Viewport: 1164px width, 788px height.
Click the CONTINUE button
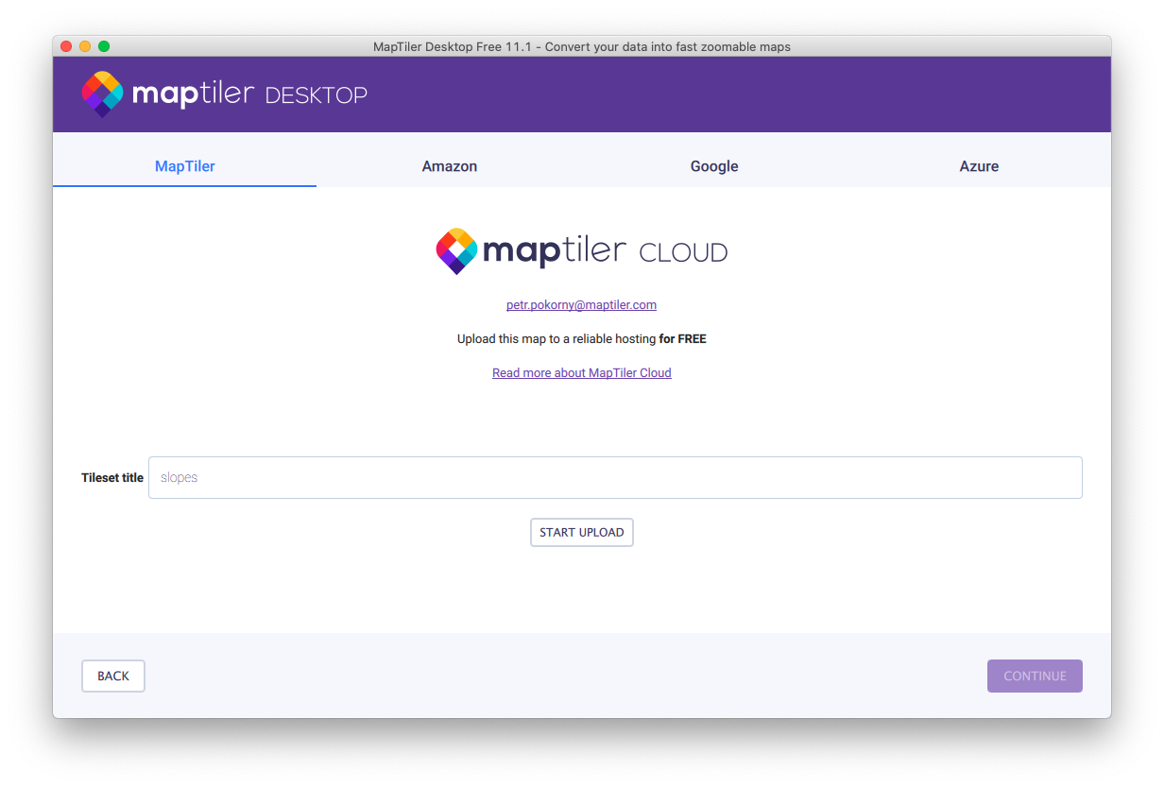1035,677
